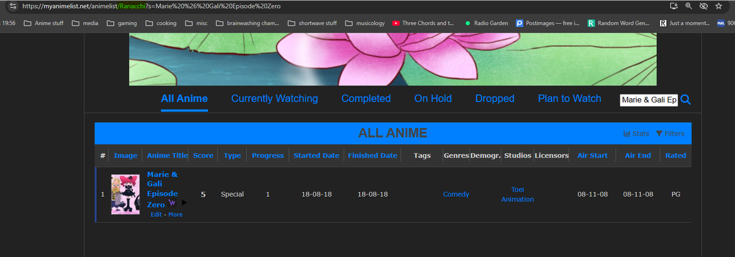735x257 pixels.
Task: Switch to Completed tab
Action: [366, 99]
